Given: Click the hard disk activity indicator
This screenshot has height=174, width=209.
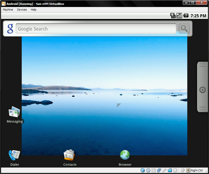Looking at the screenshot, I should [143, 170].
